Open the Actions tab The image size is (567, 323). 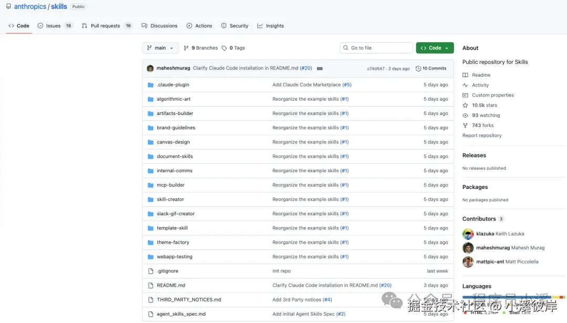tap(199, 26)
